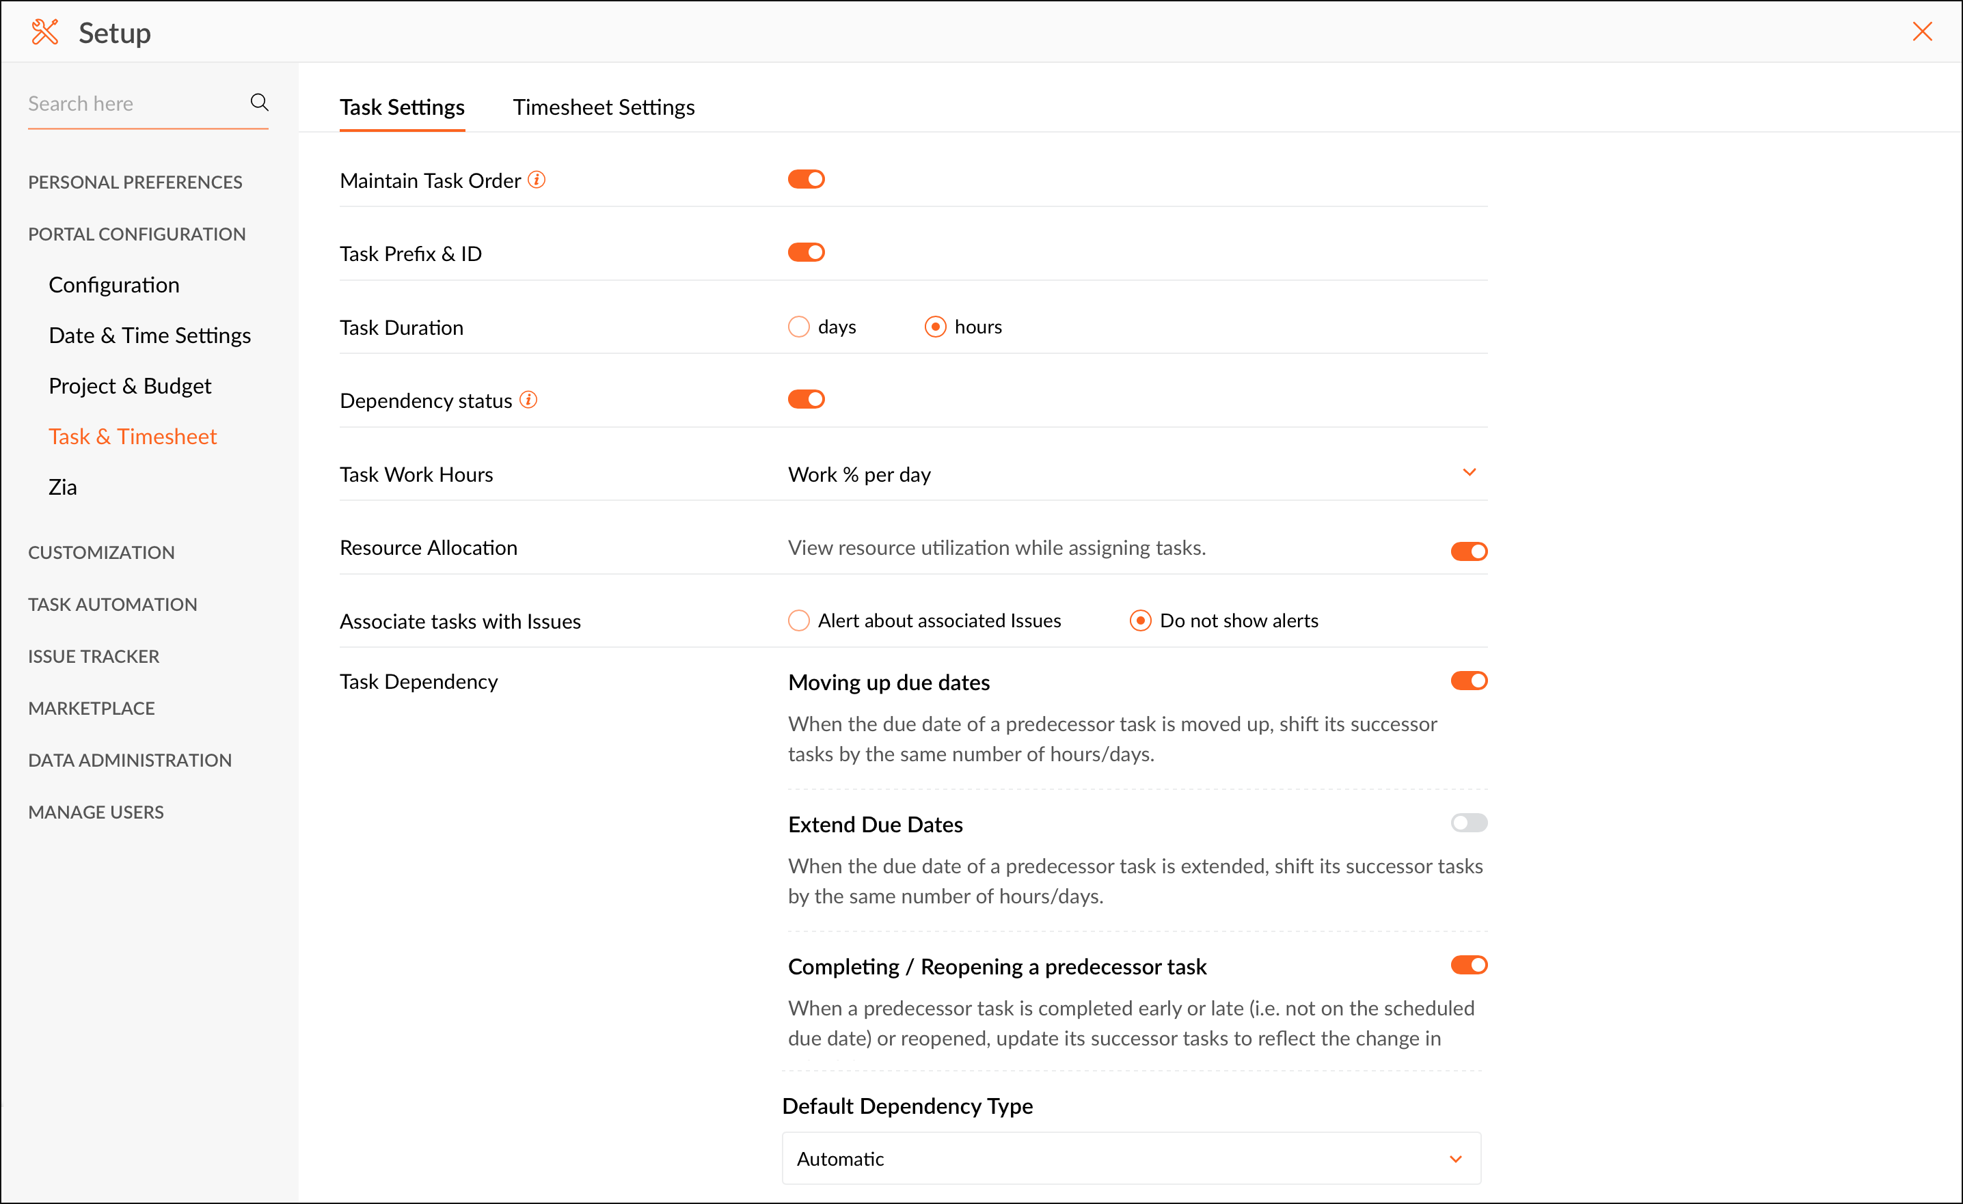Close the Setup panel
1963x1204 pixels.
[x=1923, y=32]
